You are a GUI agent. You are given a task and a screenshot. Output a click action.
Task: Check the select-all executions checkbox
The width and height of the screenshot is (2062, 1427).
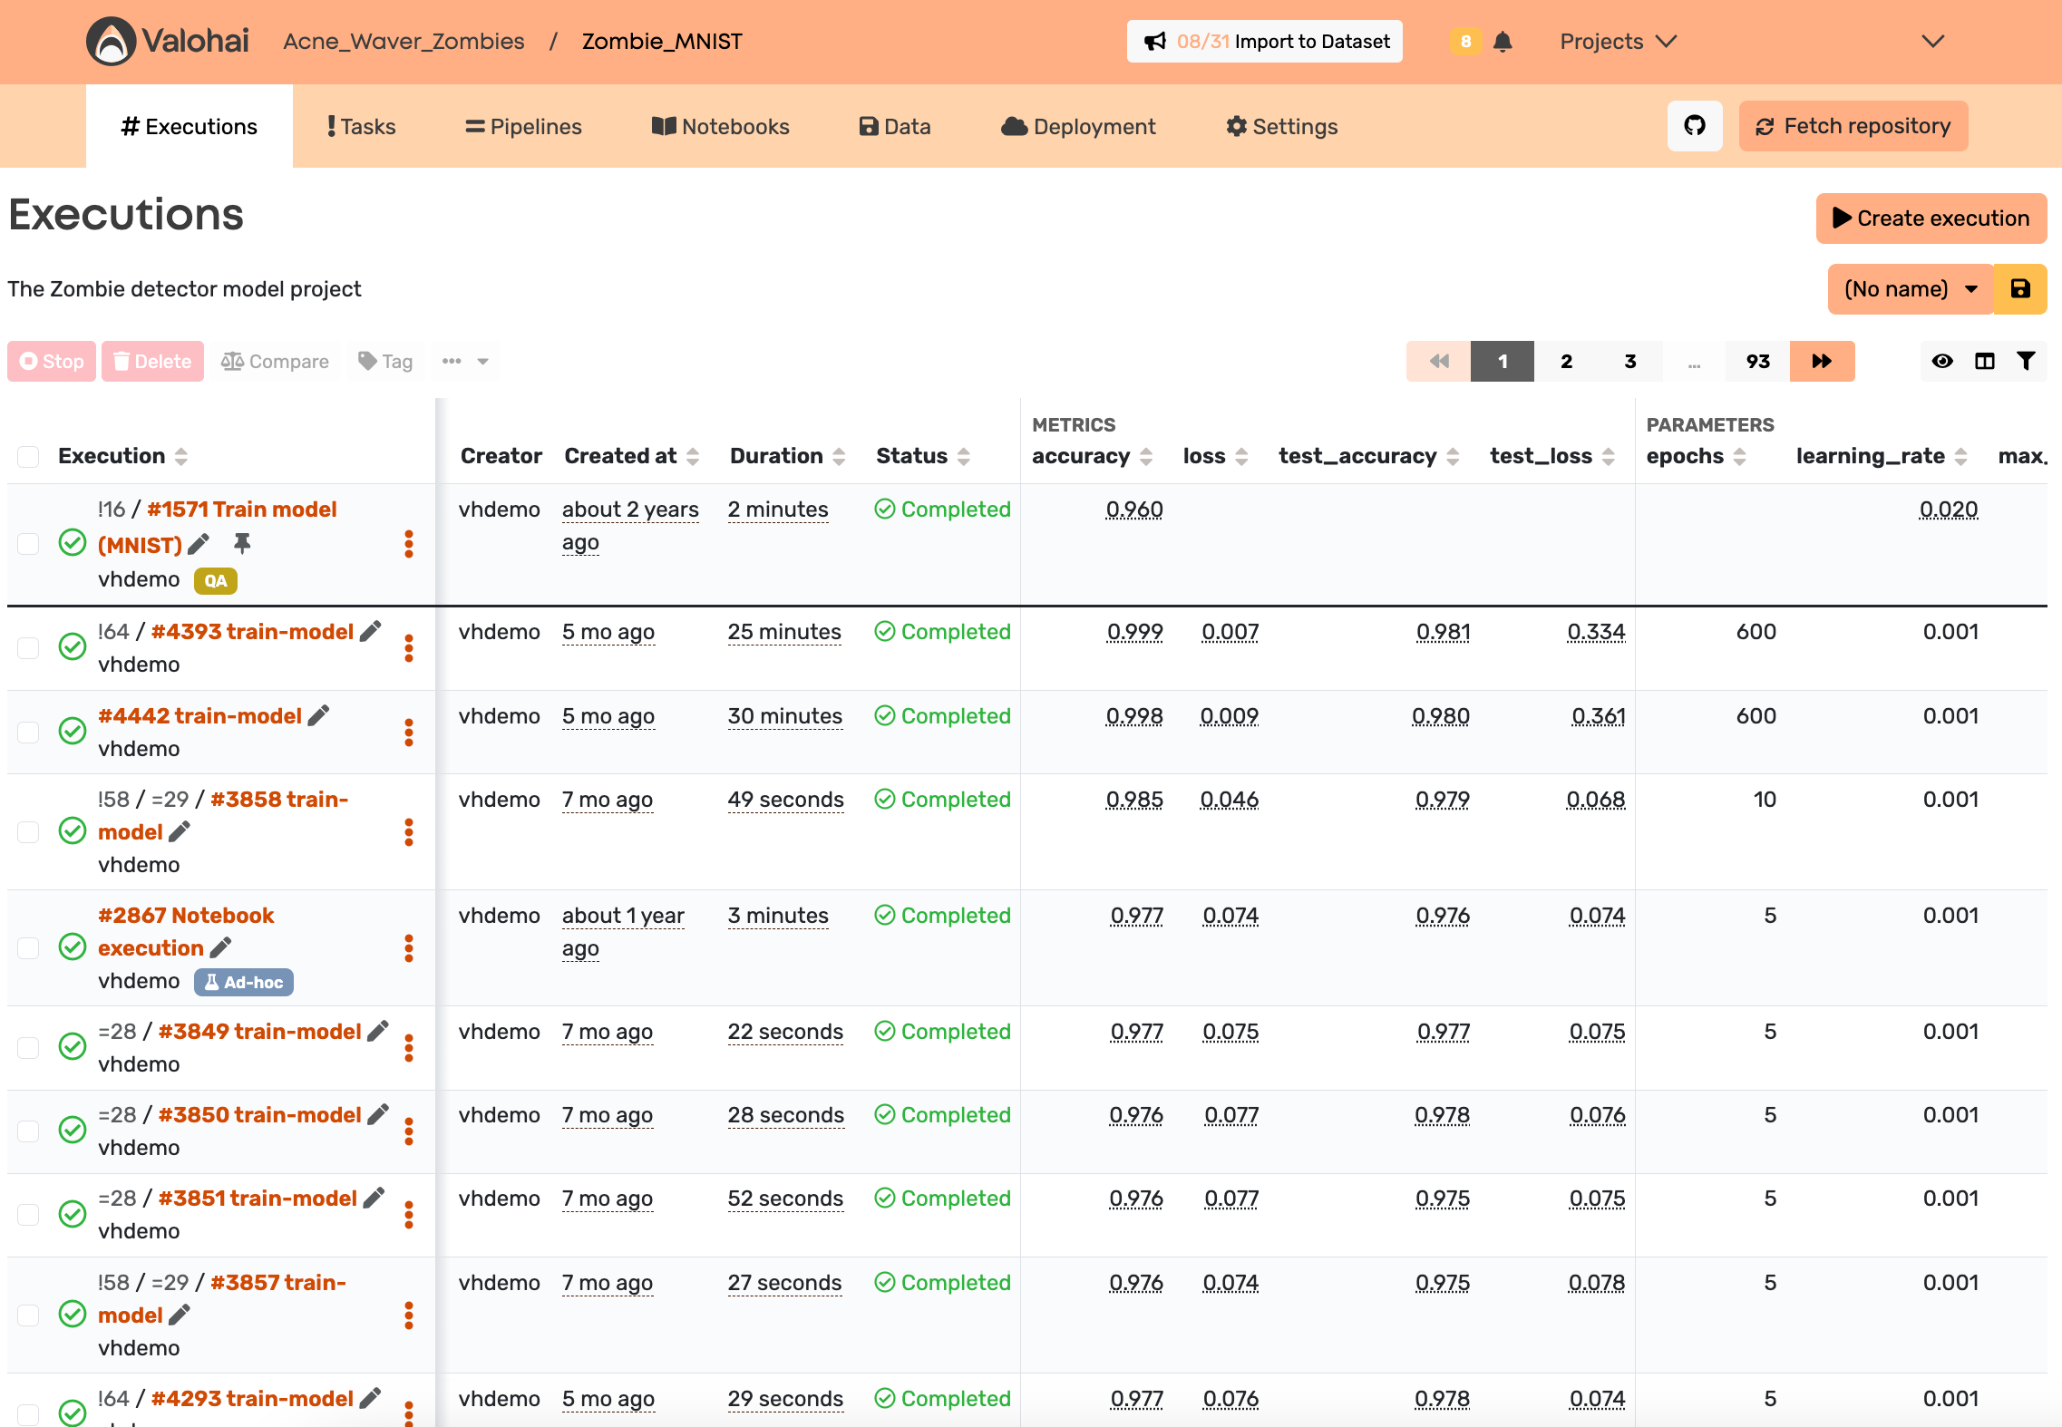pyautogui.click(x=29, y=456)
